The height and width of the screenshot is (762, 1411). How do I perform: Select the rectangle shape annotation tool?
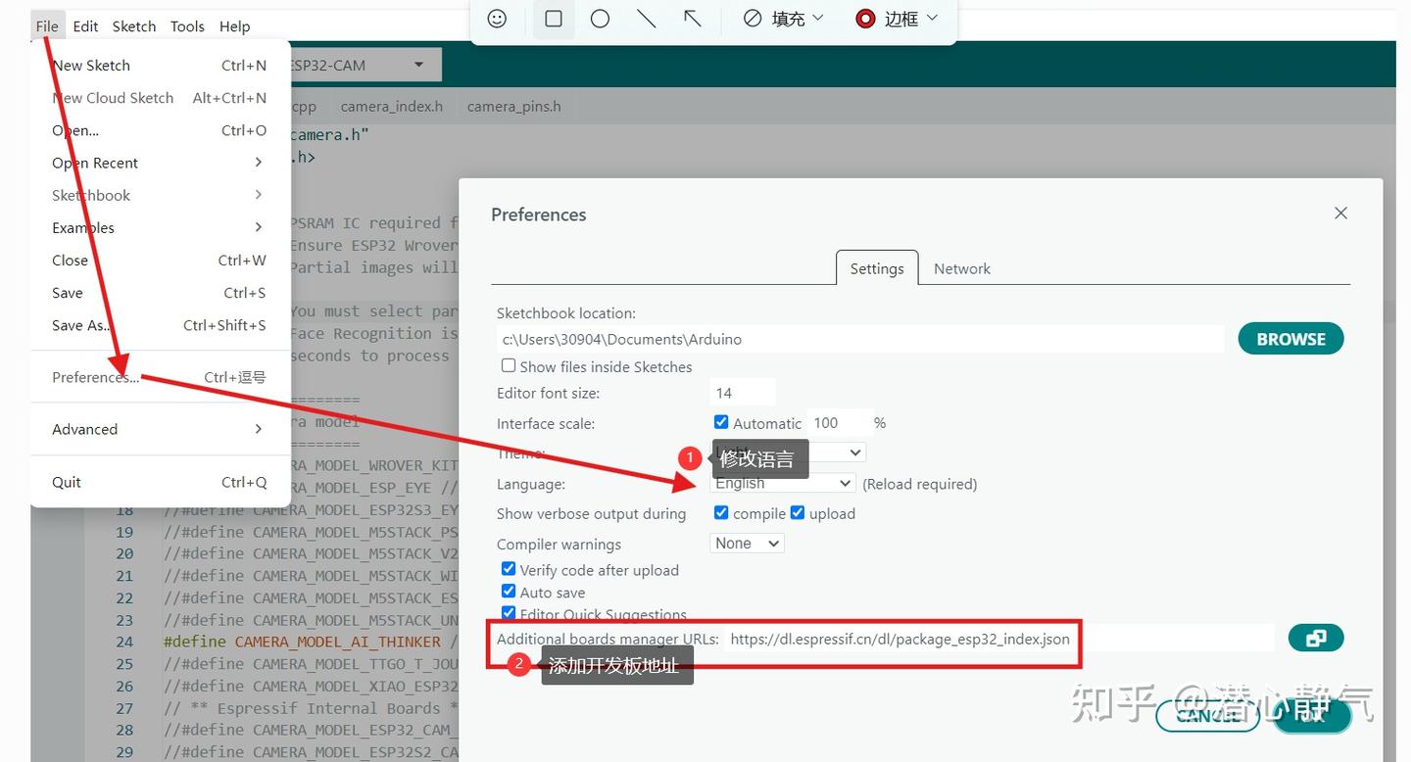[554, 19]
